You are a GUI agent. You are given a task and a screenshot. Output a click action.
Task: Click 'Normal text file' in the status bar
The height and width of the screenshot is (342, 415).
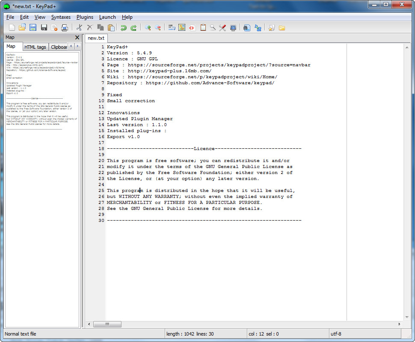21,334
